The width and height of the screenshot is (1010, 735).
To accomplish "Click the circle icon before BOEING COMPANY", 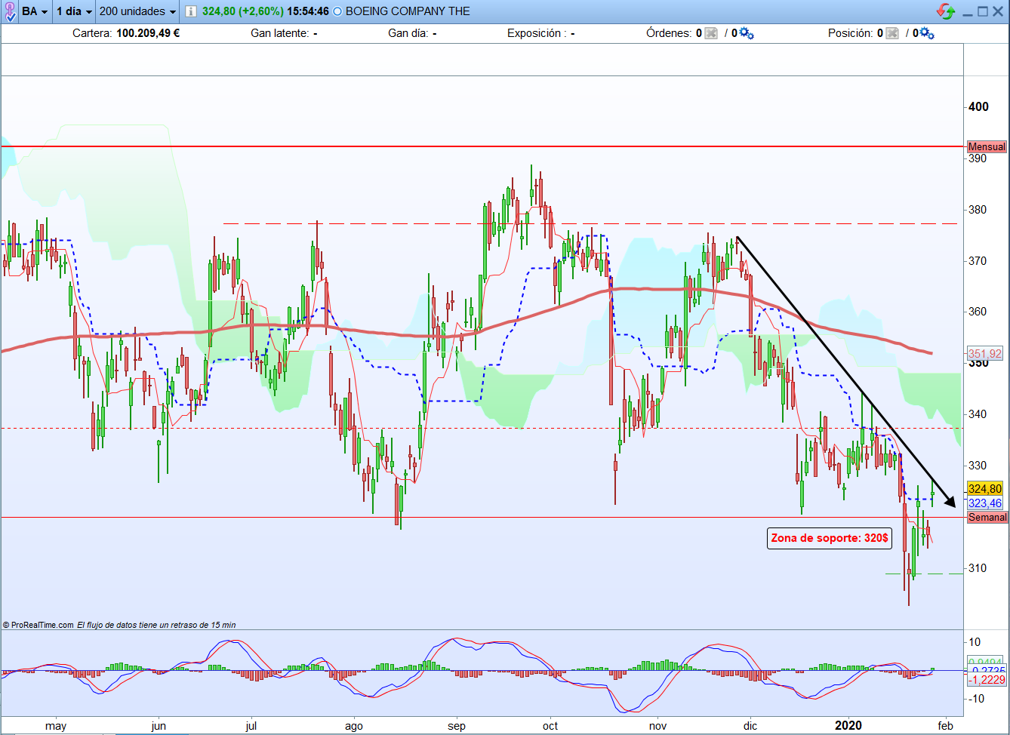I will coord(337,11).
